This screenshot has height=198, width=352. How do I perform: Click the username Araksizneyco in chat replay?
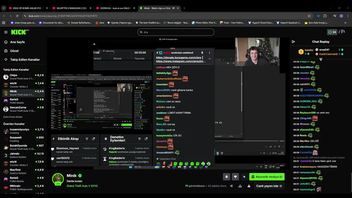(308, 167)
